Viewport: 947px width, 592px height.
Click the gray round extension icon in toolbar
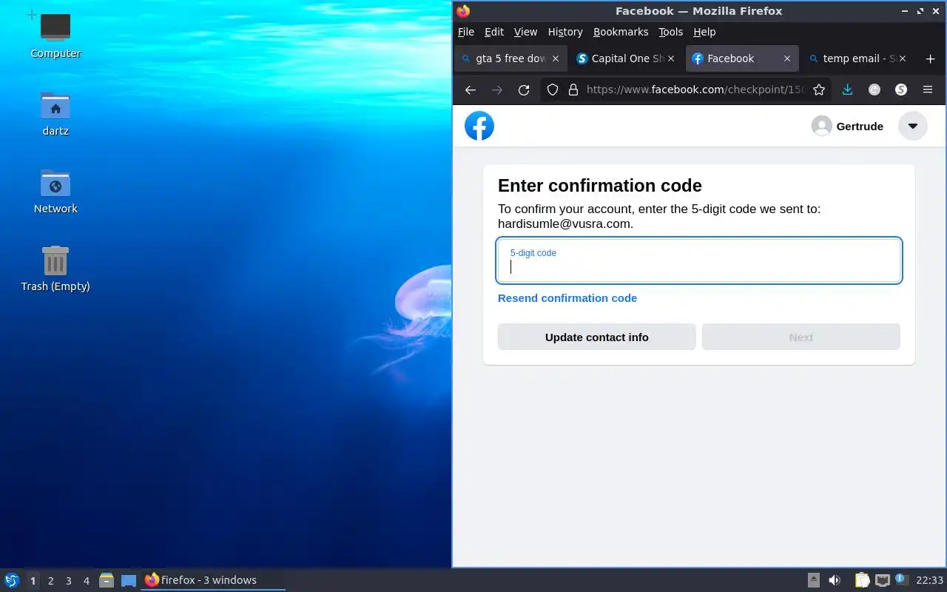[874, 90]
